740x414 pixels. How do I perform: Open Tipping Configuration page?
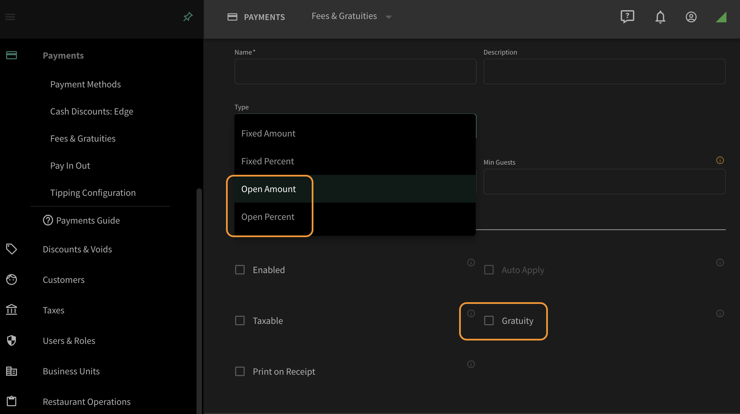coord(93,192)
